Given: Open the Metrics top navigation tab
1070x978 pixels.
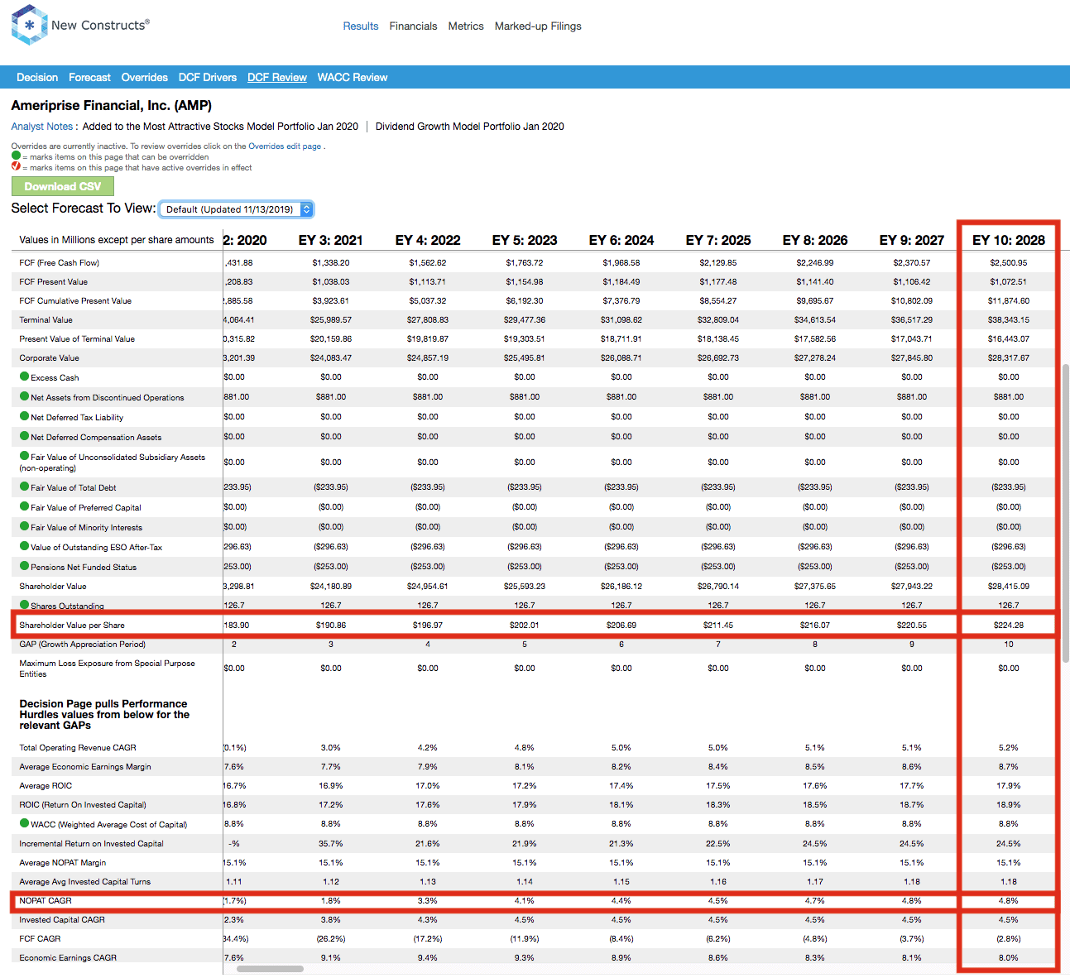Looking at the screenshot, I should [x=466, y=26].
